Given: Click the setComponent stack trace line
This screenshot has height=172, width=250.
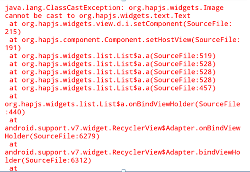Looking at the screenshot, I should (x=120, y=24).
